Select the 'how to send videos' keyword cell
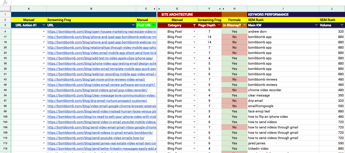This screenshot has width=345, height=153. [x=283, y=122]
